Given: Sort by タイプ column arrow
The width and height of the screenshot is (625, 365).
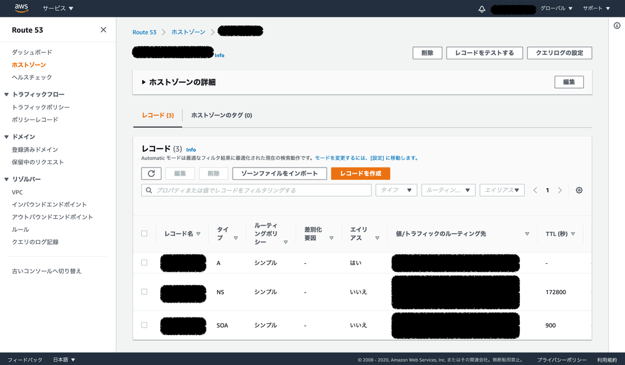Looking at the screenshot, I should click(236, 238).
